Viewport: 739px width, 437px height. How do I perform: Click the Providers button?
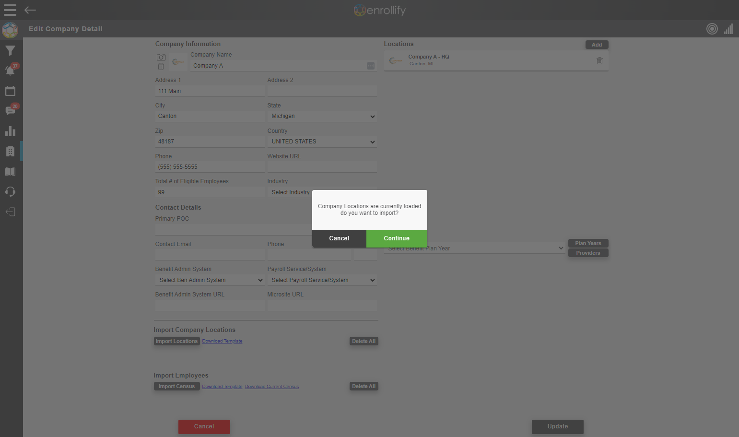click(x=588, y=253)
